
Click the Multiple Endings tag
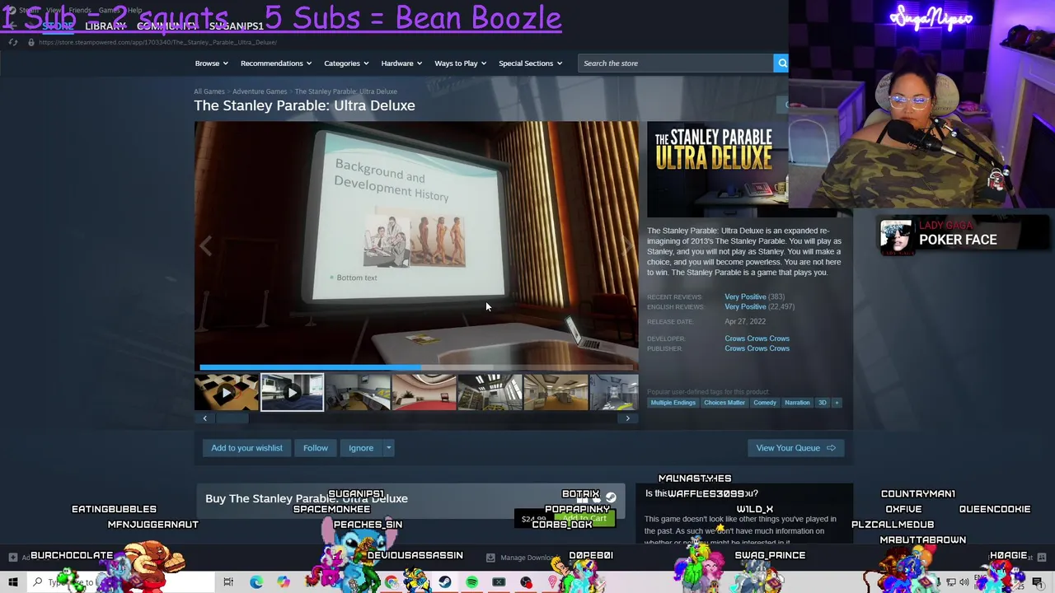[x=673, y=403]
